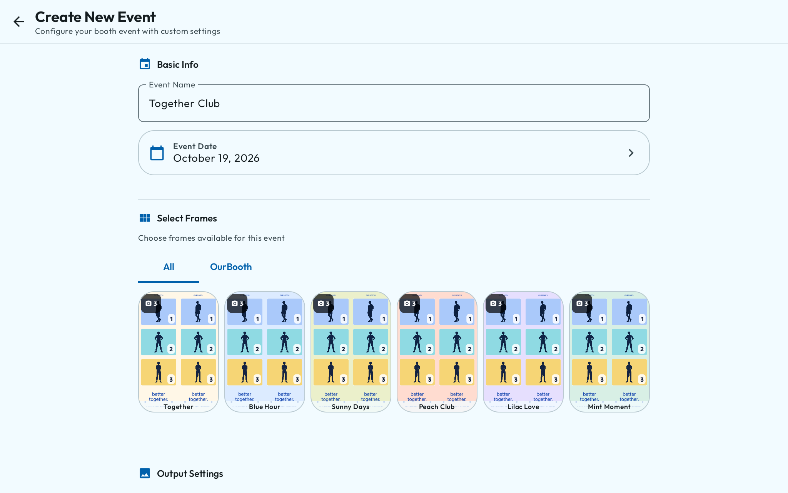Click the Create New Event heading
788x493 pixels.
point(95,17)
